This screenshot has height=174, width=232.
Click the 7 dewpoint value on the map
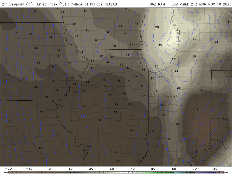(197, 110)
